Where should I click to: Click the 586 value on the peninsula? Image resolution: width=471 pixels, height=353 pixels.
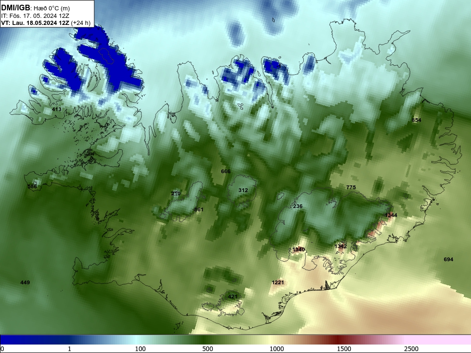click(x=32, y=186)
